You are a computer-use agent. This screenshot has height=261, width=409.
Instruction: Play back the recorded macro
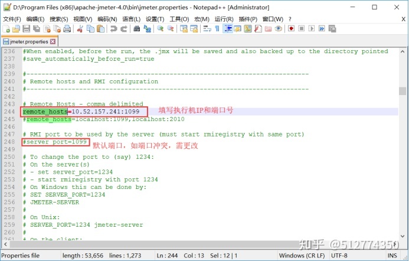[312, 29]
